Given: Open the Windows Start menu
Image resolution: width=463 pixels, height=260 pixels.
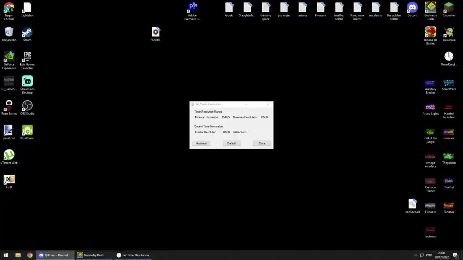Looking at the screenshot, I should pyautogui.click(x=6, y=255).
